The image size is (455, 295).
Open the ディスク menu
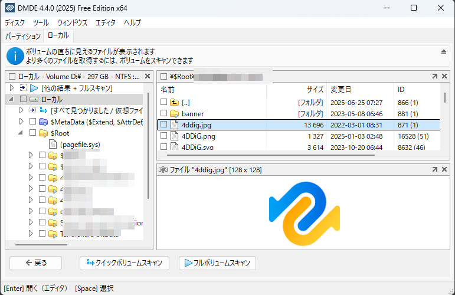[x=15, y=22]
